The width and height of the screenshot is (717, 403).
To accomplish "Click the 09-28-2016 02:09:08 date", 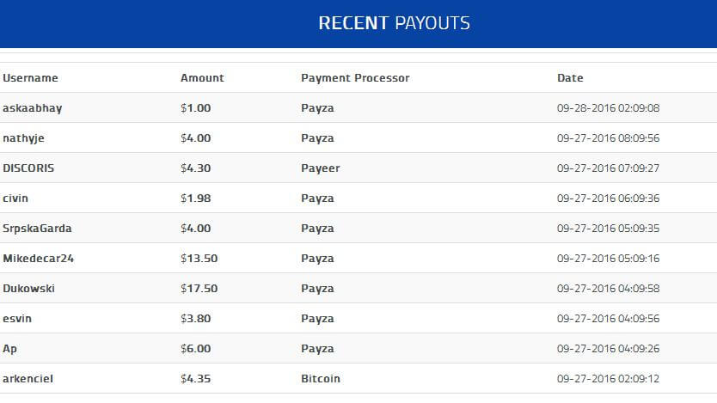I will (608, 108).
